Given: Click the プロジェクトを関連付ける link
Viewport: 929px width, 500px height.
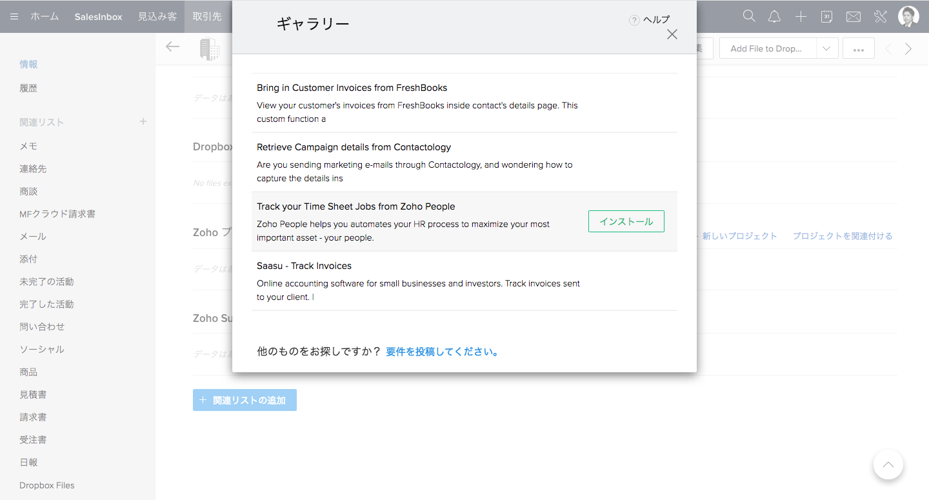Looking at the screenshot, I should click(x=843, y=236).
